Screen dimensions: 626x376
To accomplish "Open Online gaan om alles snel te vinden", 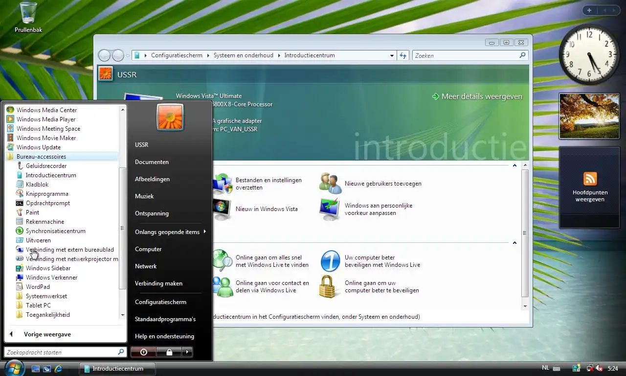I will pos(261,261).
